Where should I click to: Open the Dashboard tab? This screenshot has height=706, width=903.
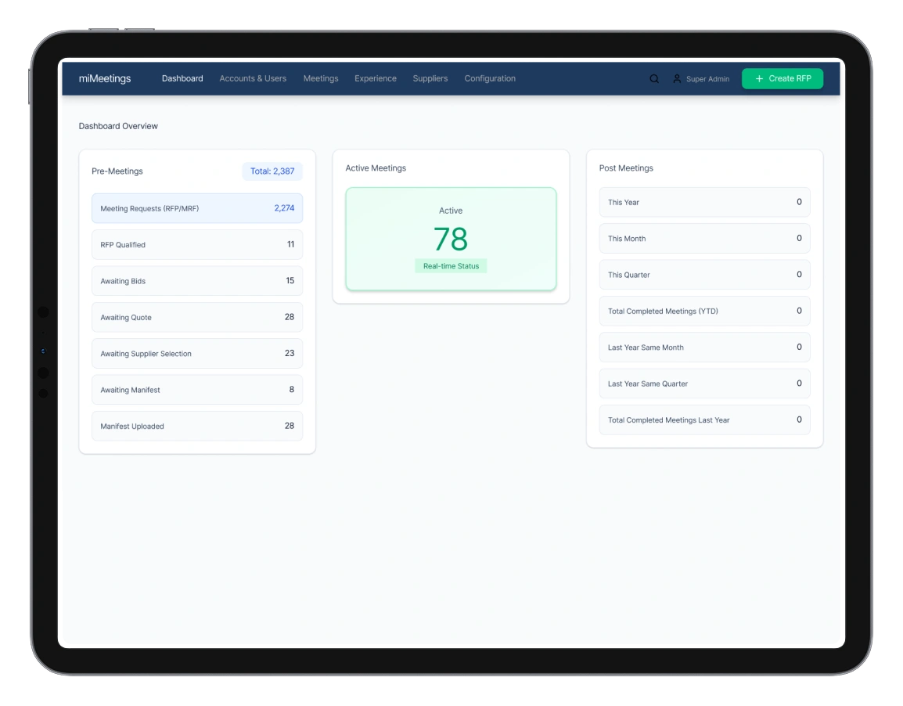tap(182, 78)
